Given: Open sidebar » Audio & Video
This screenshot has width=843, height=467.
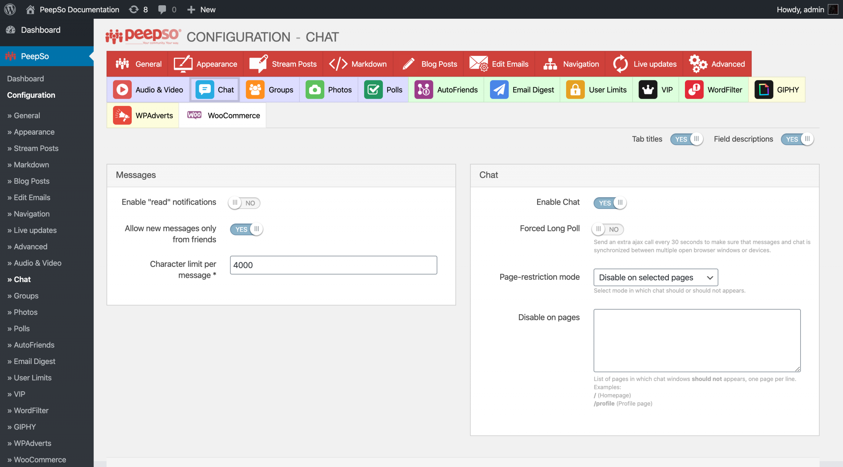Looking at the screenshot, I should [x=34, y=263].
